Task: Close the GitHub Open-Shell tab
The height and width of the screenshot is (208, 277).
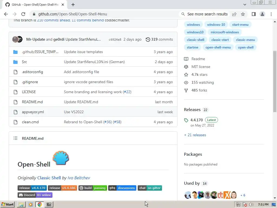Action: click(63, 5)
